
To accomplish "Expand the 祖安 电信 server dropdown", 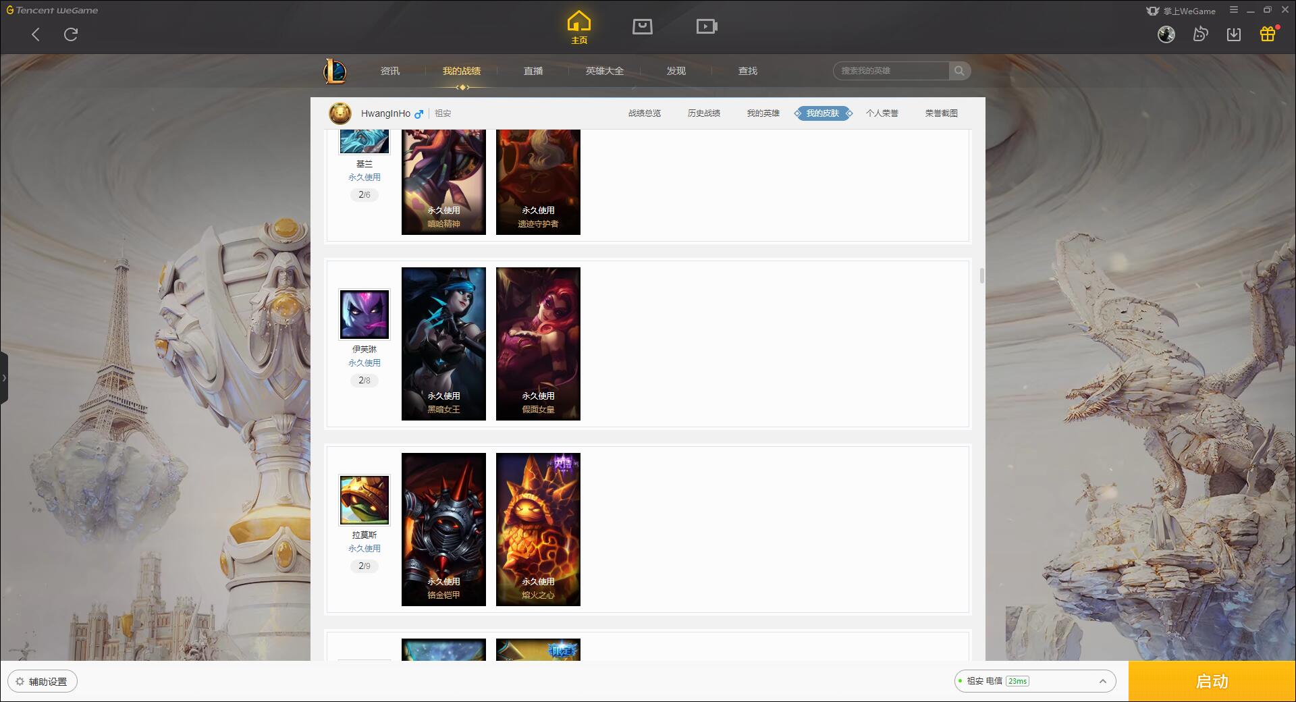I will [1035, 681].
